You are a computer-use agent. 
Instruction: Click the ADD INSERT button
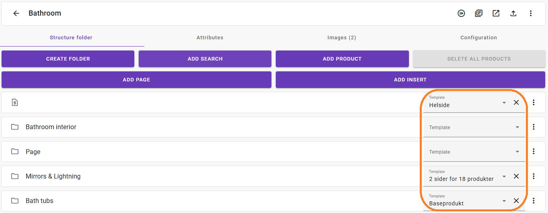(x=410, y=80)
